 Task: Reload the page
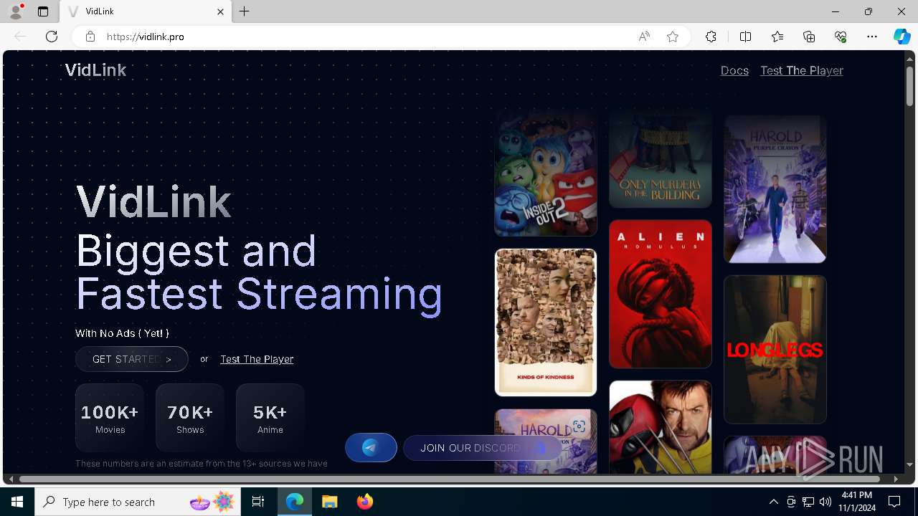click(52, 37)
